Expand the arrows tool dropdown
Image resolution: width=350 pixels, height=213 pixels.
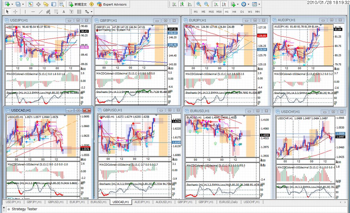[91, 12]
